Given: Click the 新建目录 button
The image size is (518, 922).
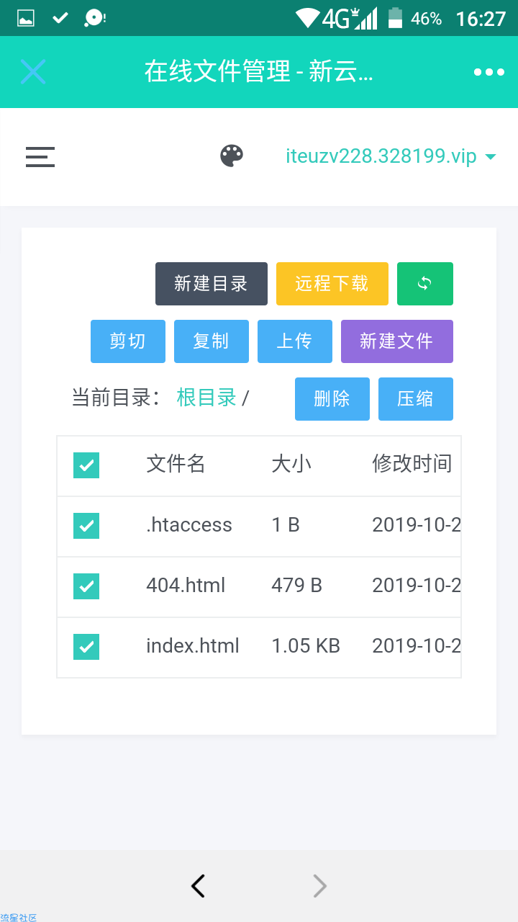Looking at the screenshot, I should click(212, 284).
